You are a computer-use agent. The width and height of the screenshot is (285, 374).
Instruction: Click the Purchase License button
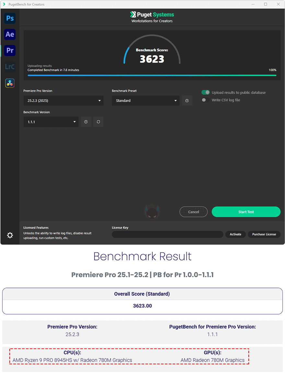(264, 234)
